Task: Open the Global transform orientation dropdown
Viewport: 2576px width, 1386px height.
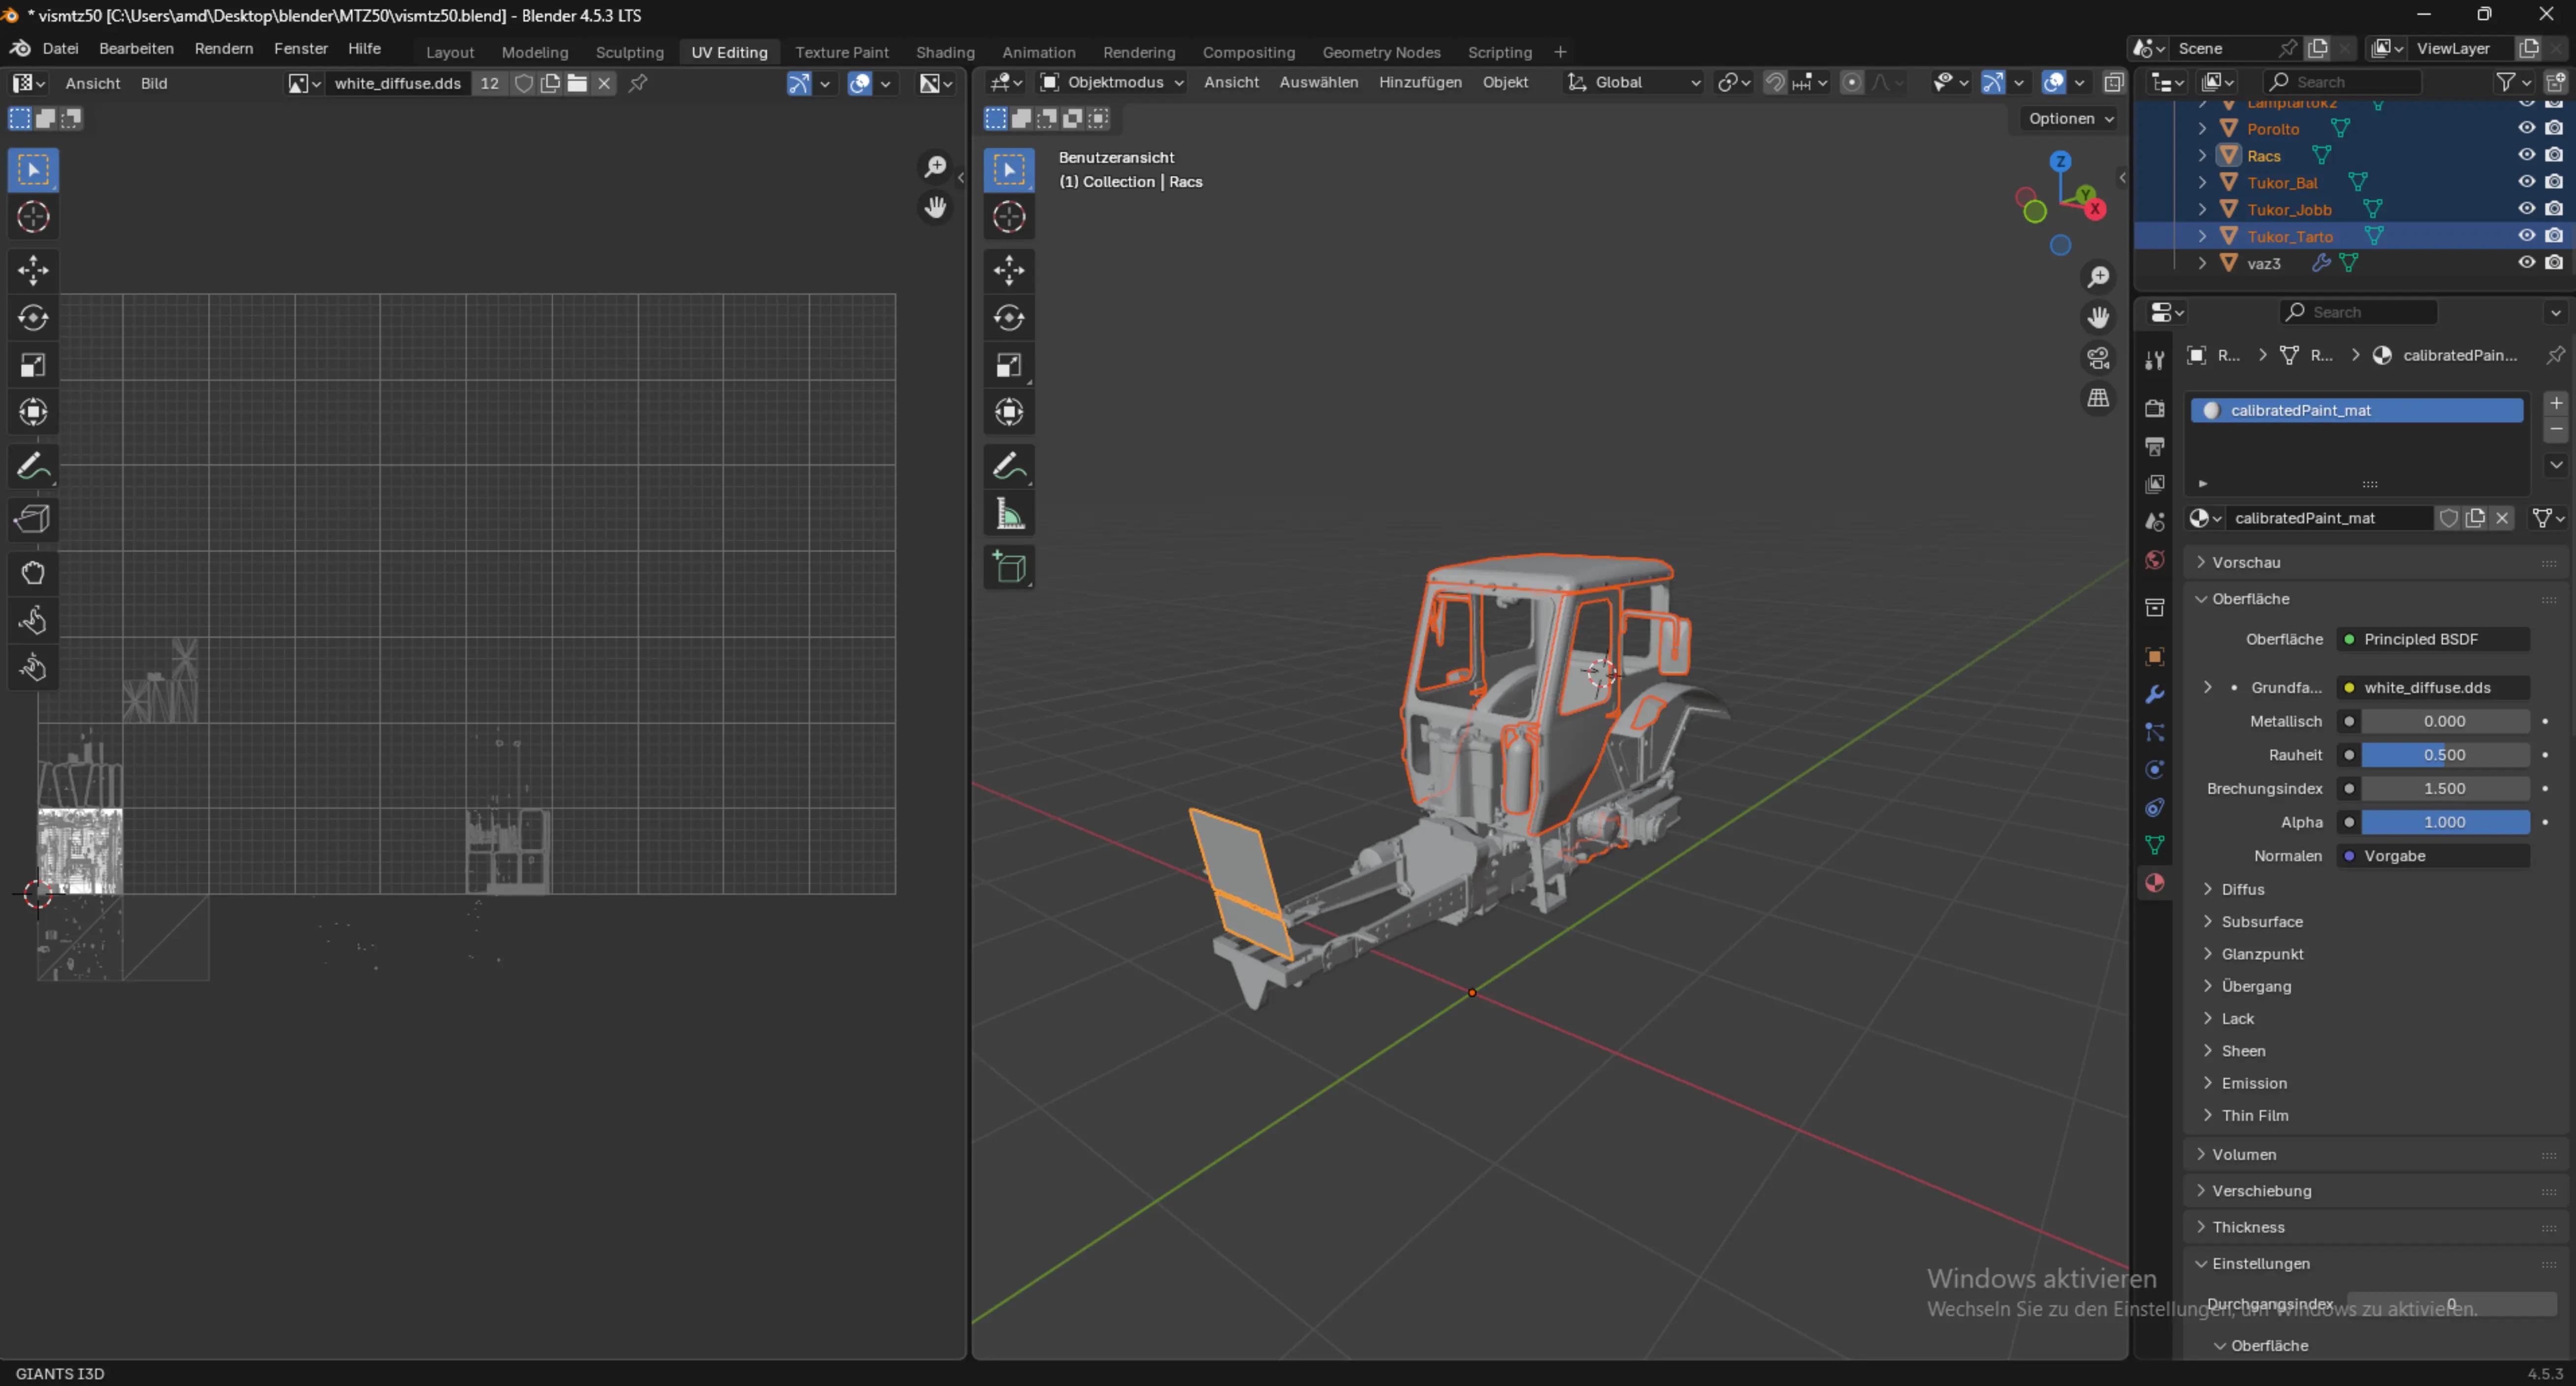Action: point(1634,82)
